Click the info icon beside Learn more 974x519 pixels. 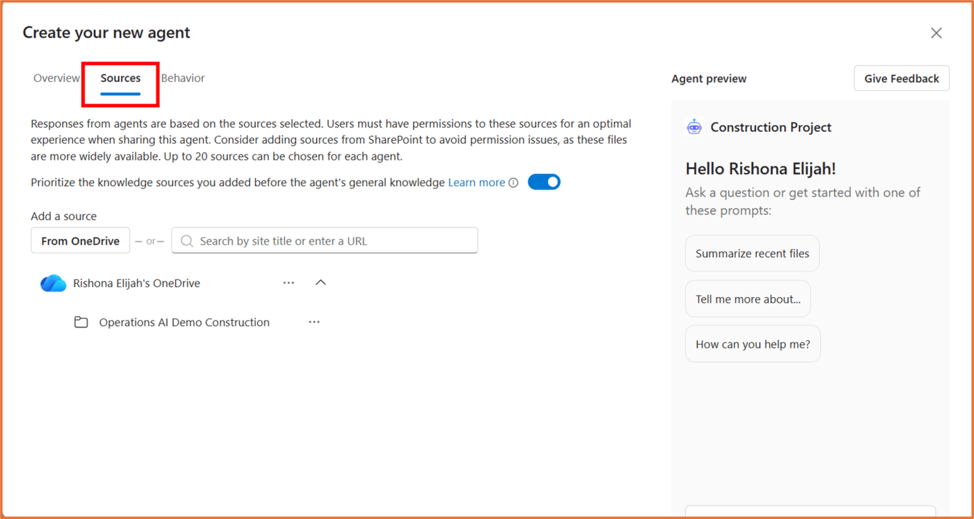pos(514,183)
